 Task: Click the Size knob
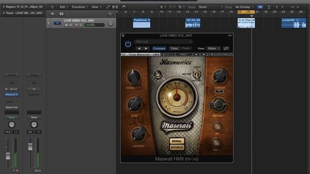click(x=134, y=104)
